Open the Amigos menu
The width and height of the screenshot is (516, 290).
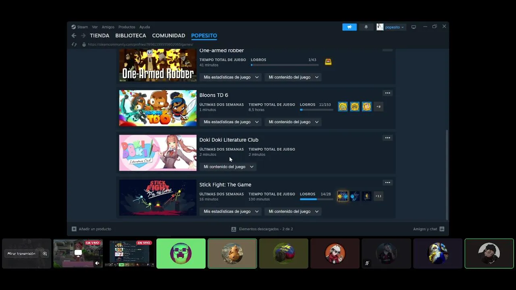click(108, 27)
